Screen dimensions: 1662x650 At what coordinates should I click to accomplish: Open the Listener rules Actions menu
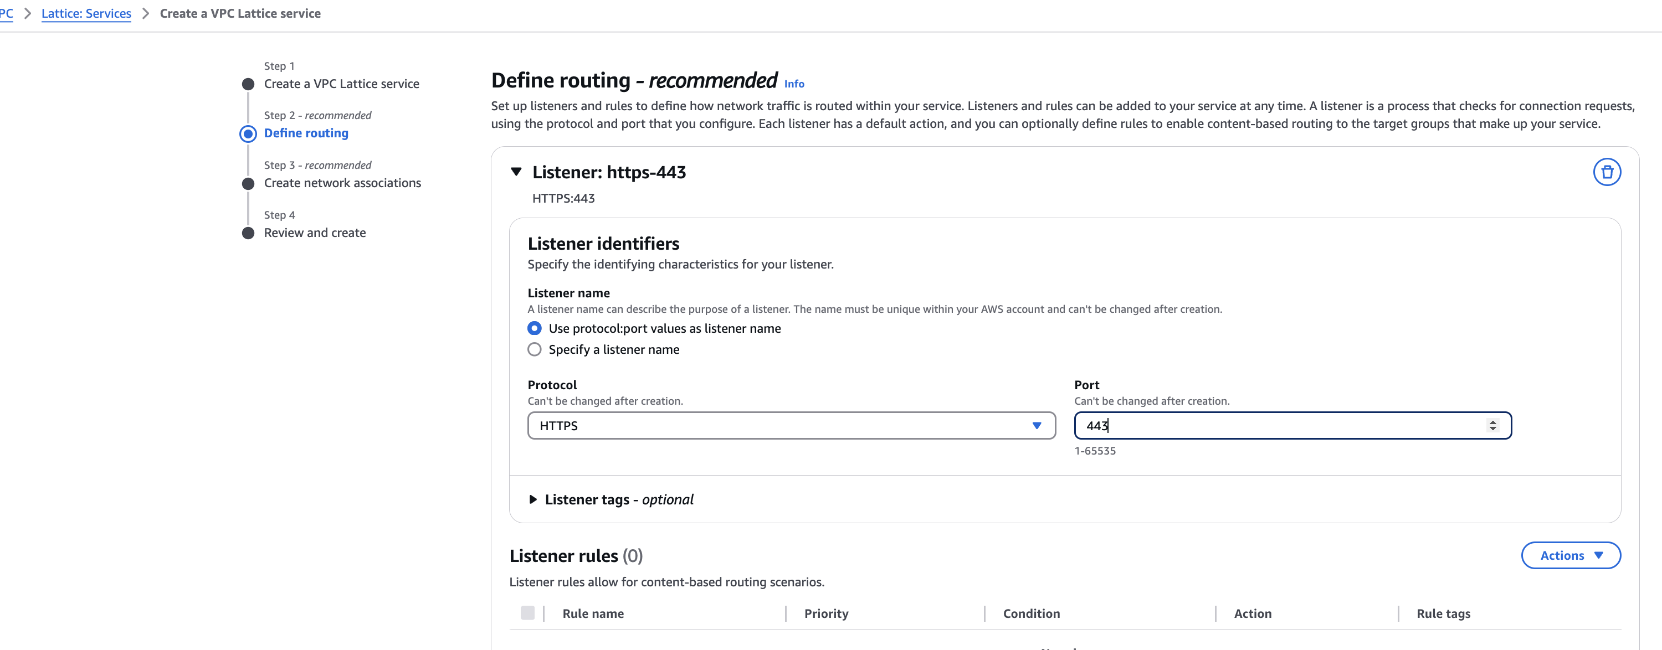pos(1571,555)
